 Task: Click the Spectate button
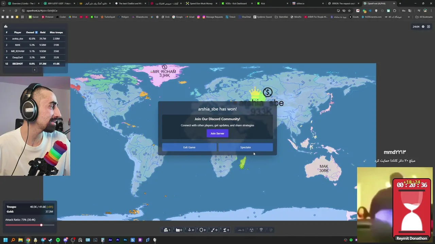pyautogui.click(x=245, y=147)
